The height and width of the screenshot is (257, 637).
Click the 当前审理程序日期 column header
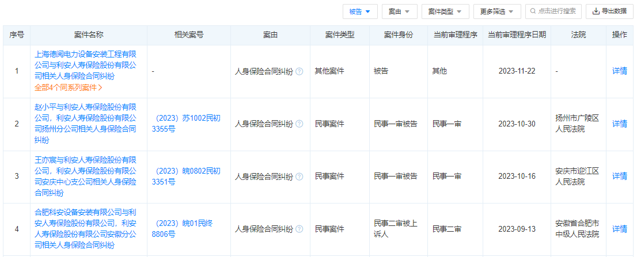click(x=517, y=35)
